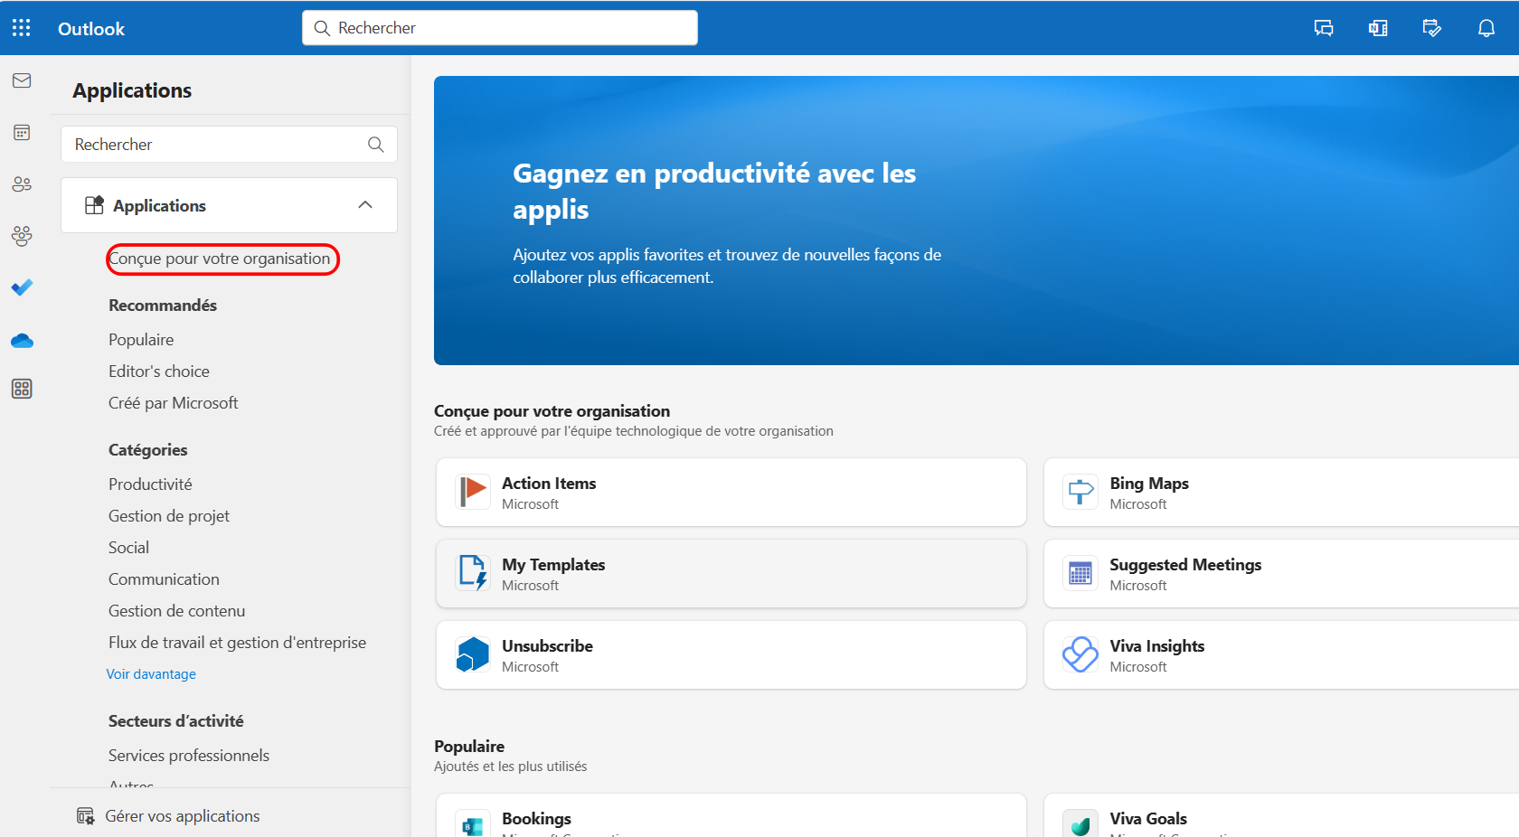Open the Bing Maps app card
Viewport: 1519px width, 837px height.
1281,492
